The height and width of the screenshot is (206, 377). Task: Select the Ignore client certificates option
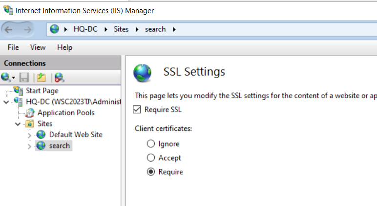pyautogui.click(x=151, y=144)
